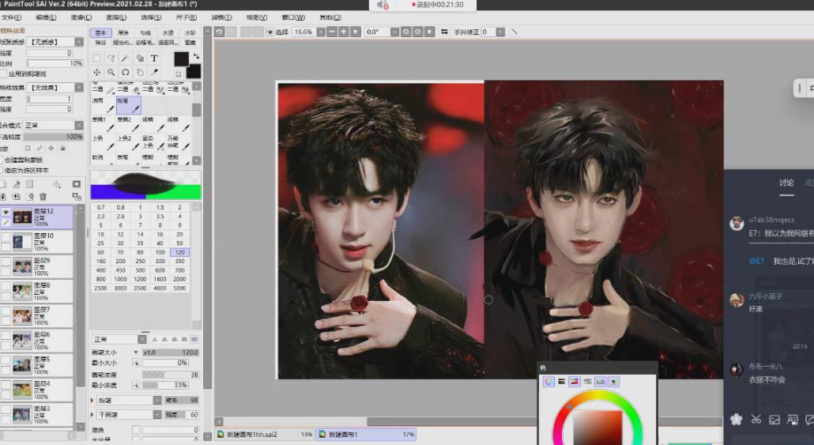Screen dimensions: 814x445
Task: Open the color wheel mode icon
Action: 548,382
